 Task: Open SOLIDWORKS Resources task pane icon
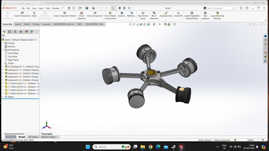tap(265, 40)
